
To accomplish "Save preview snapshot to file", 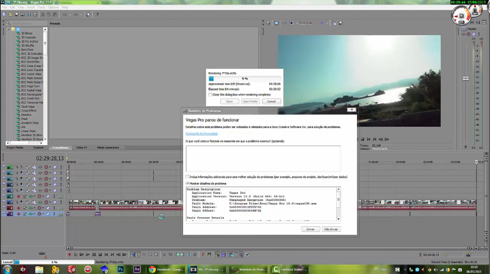I will (340, 23).
